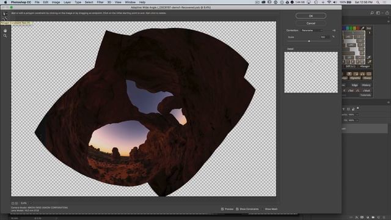Select the Zoom tool in the dialog
The height and width of the screenshot is (220, 391).
coord(5,36)
